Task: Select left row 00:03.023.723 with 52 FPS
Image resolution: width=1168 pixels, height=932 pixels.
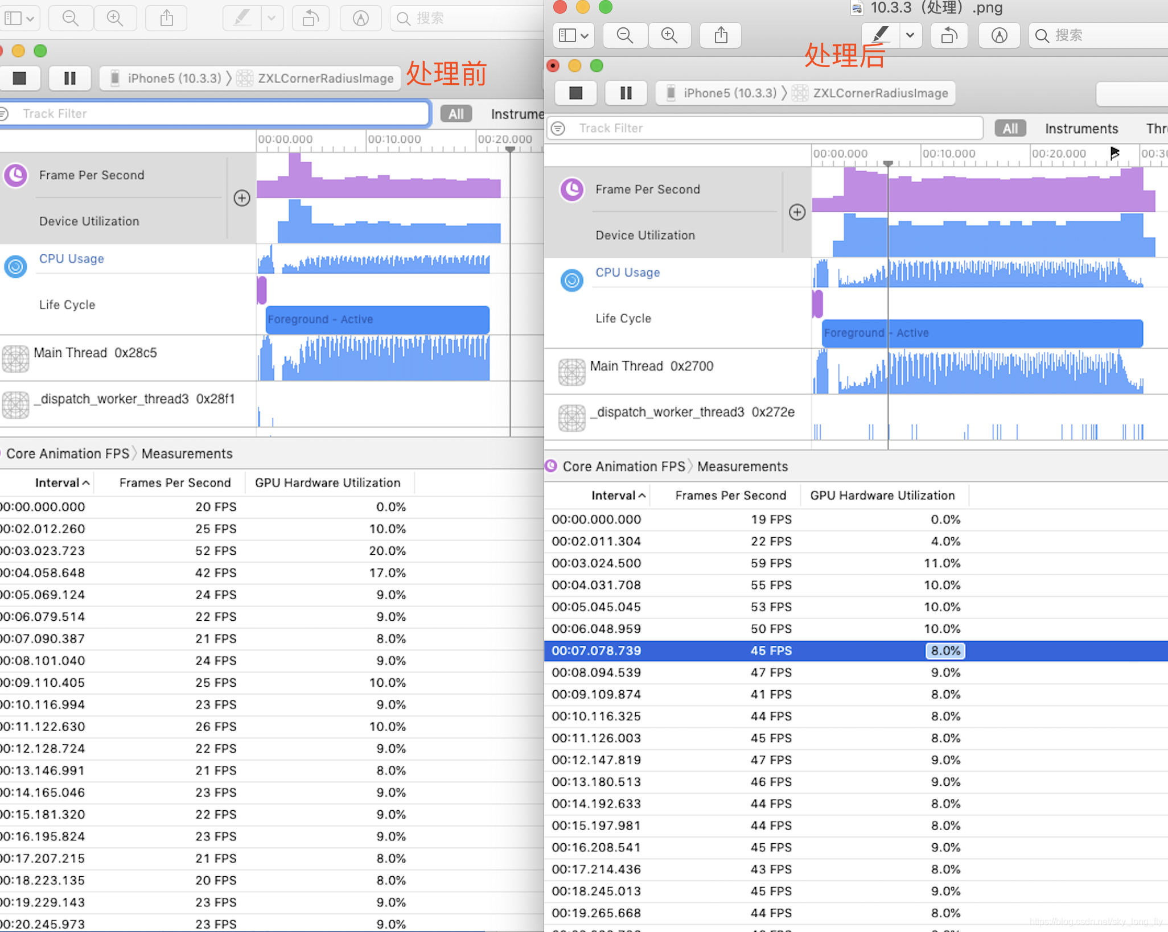Action: [x=272, y=551]
